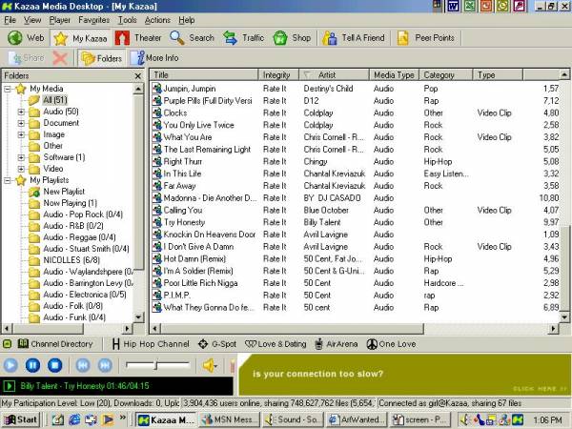The width and height of the screenshot is (572, 429).
Task: Open the Player menu
Action: click(x=59, y=20)
